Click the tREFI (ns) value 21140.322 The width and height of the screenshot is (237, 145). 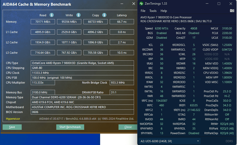click(x=194, y=110)
